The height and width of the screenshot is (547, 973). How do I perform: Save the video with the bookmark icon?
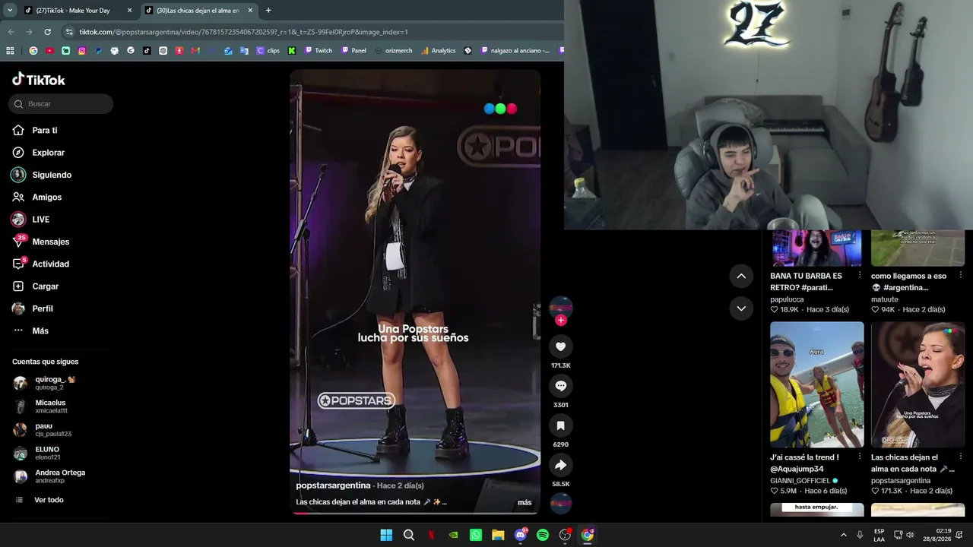pos(561,425)
